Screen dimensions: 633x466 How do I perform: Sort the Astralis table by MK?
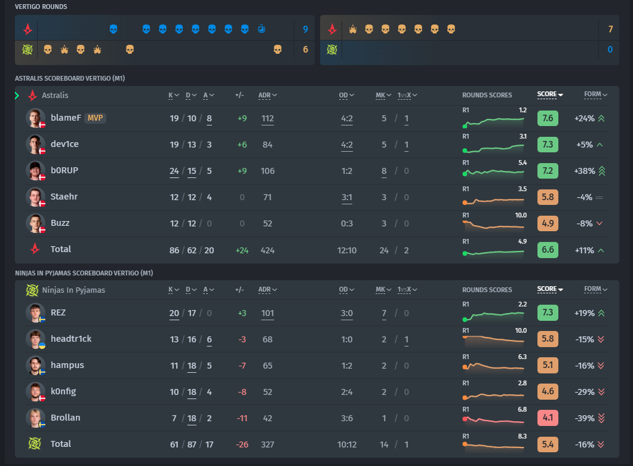[383, 96]
